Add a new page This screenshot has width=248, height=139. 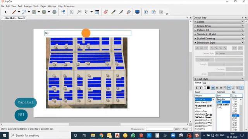146,12
